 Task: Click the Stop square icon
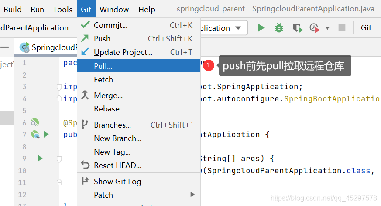[342, 28]
